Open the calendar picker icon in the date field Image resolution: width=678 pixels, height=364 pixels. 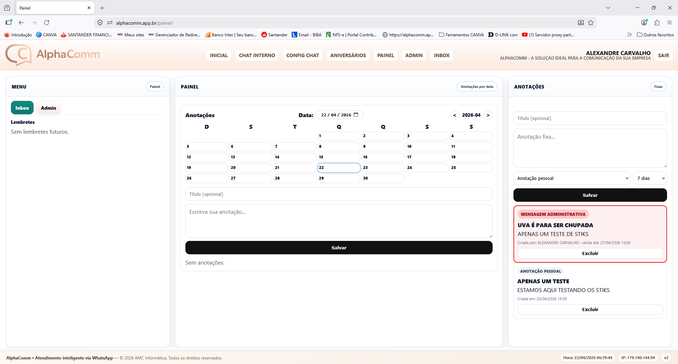click(356, 115)
